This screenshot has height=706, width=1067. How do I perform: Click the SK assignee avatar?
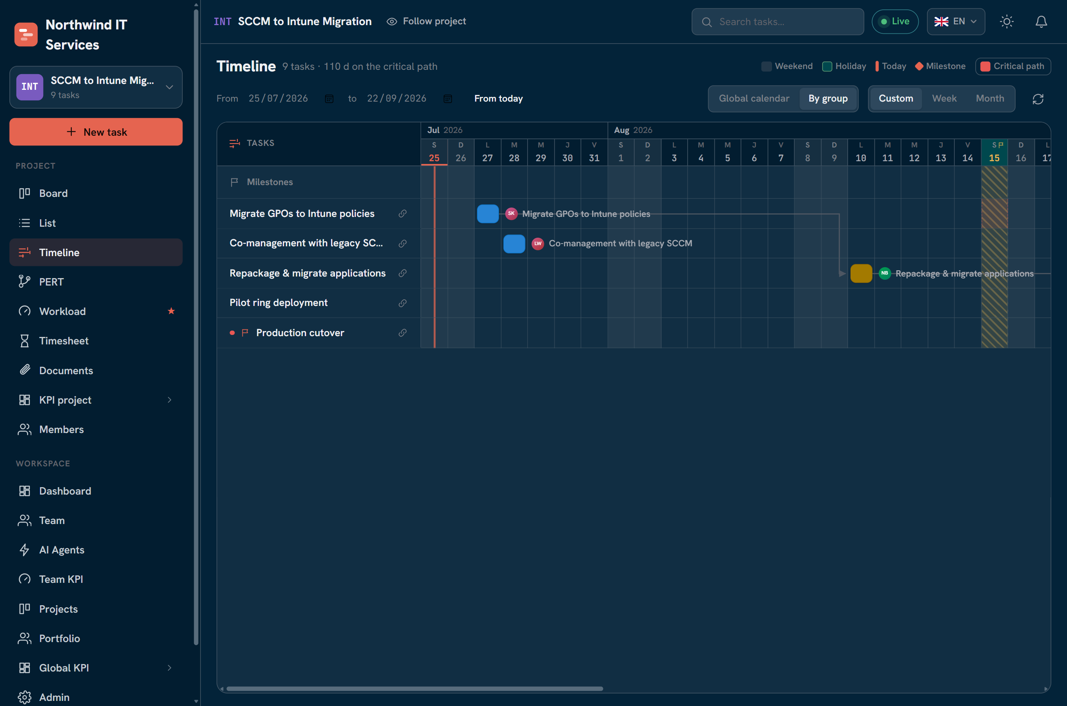(x=511, y=213)
